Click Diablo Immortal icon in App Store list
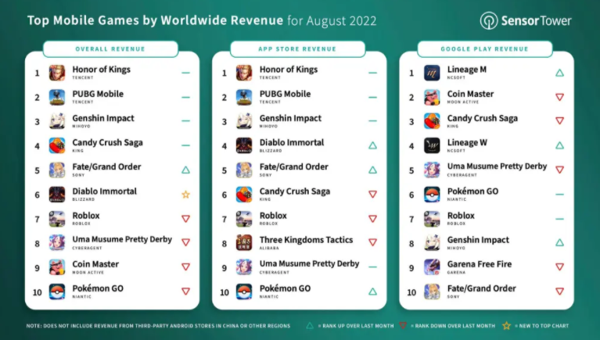 (244, 145)
